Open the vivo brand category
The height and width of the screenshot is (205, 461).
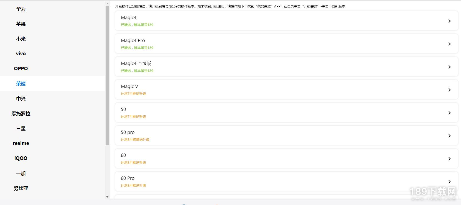21,54
